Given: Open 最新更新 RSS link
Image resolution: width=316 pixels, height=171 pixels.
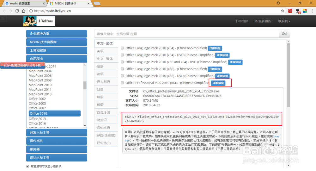Looking at the screenshot, I should pos(263,21).
